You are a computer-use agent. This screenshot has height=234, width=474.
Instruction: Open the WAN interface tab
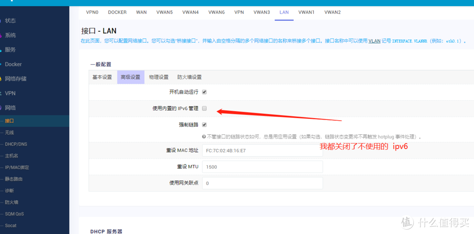[141, 12]
